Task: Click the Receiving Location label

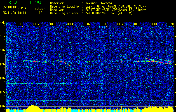Action: pyautogui.click(x=65, y=6)
